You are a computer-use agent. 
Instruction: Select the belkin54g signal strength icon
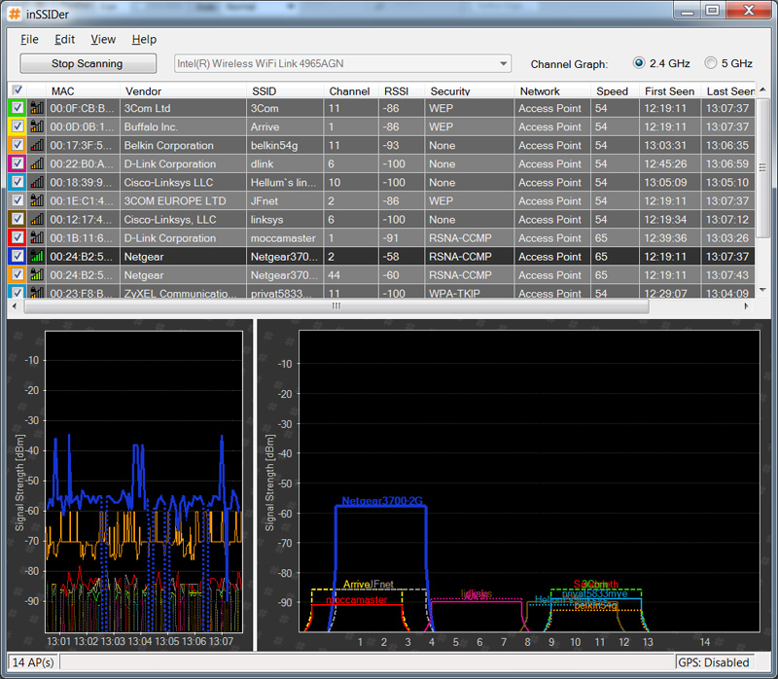pyautogui.click(x=38, y=146)
